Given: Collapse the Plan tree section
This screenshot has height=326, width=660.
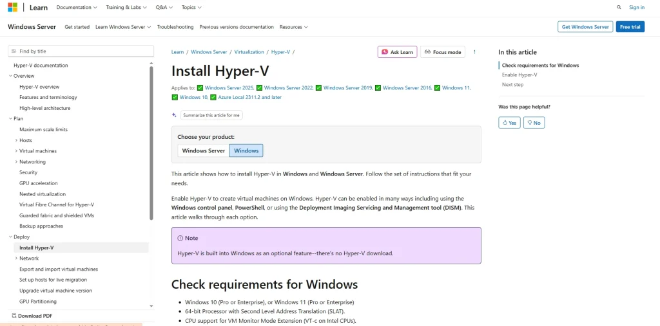Looking at the screenshot, I should 10,119.
